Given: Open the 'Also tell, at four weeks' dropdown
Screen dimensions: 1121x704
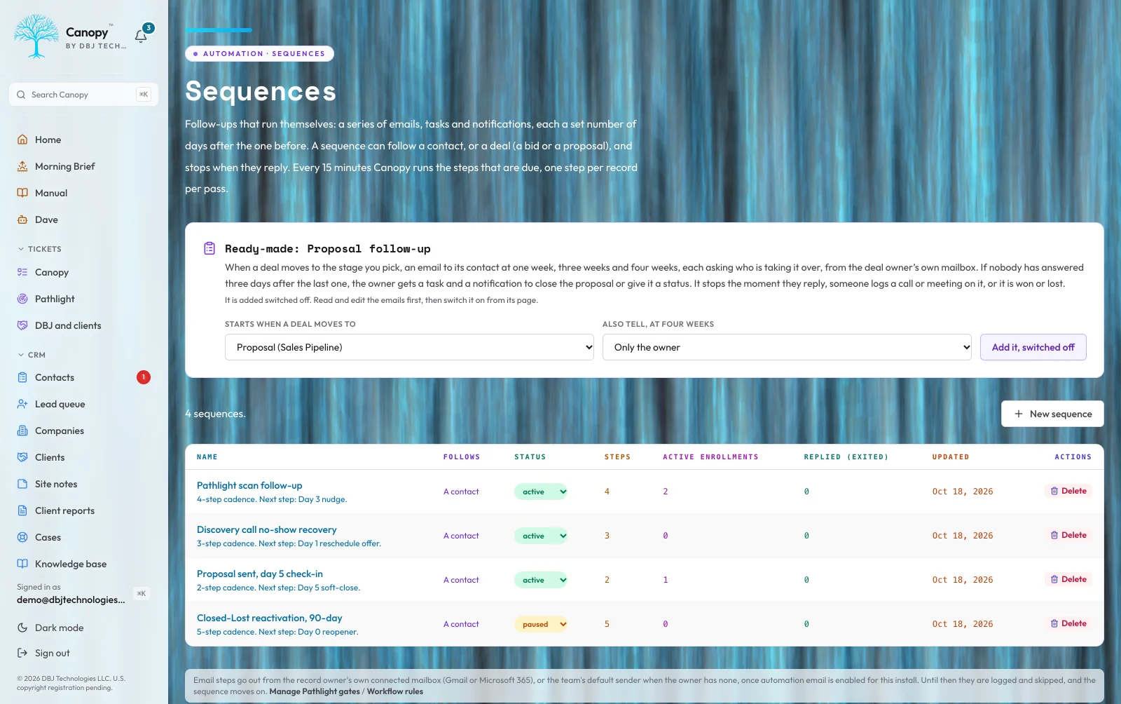Looking at the screenshot, I should click(787, 347).
